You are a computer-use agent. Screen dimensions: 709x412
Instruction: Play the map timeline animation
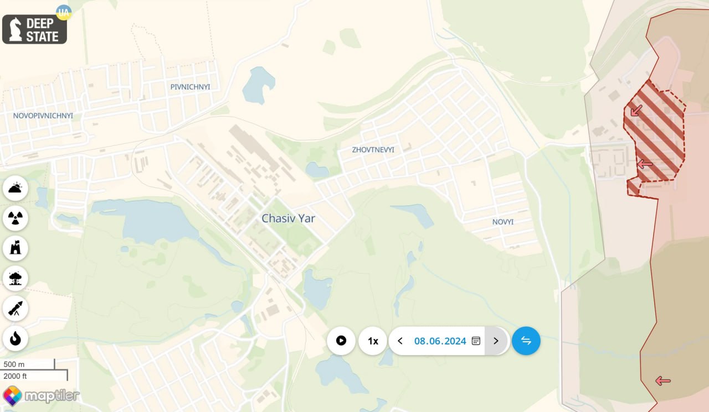pyautogui.click(x=341, y=341)
